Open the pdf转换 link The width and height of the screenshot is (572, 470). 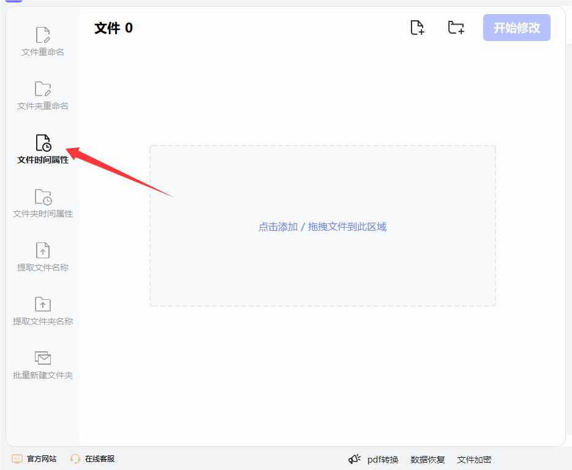(383, 460)
